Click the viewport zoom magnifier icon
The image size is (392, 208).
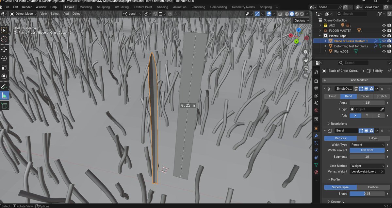pos(306,52)
